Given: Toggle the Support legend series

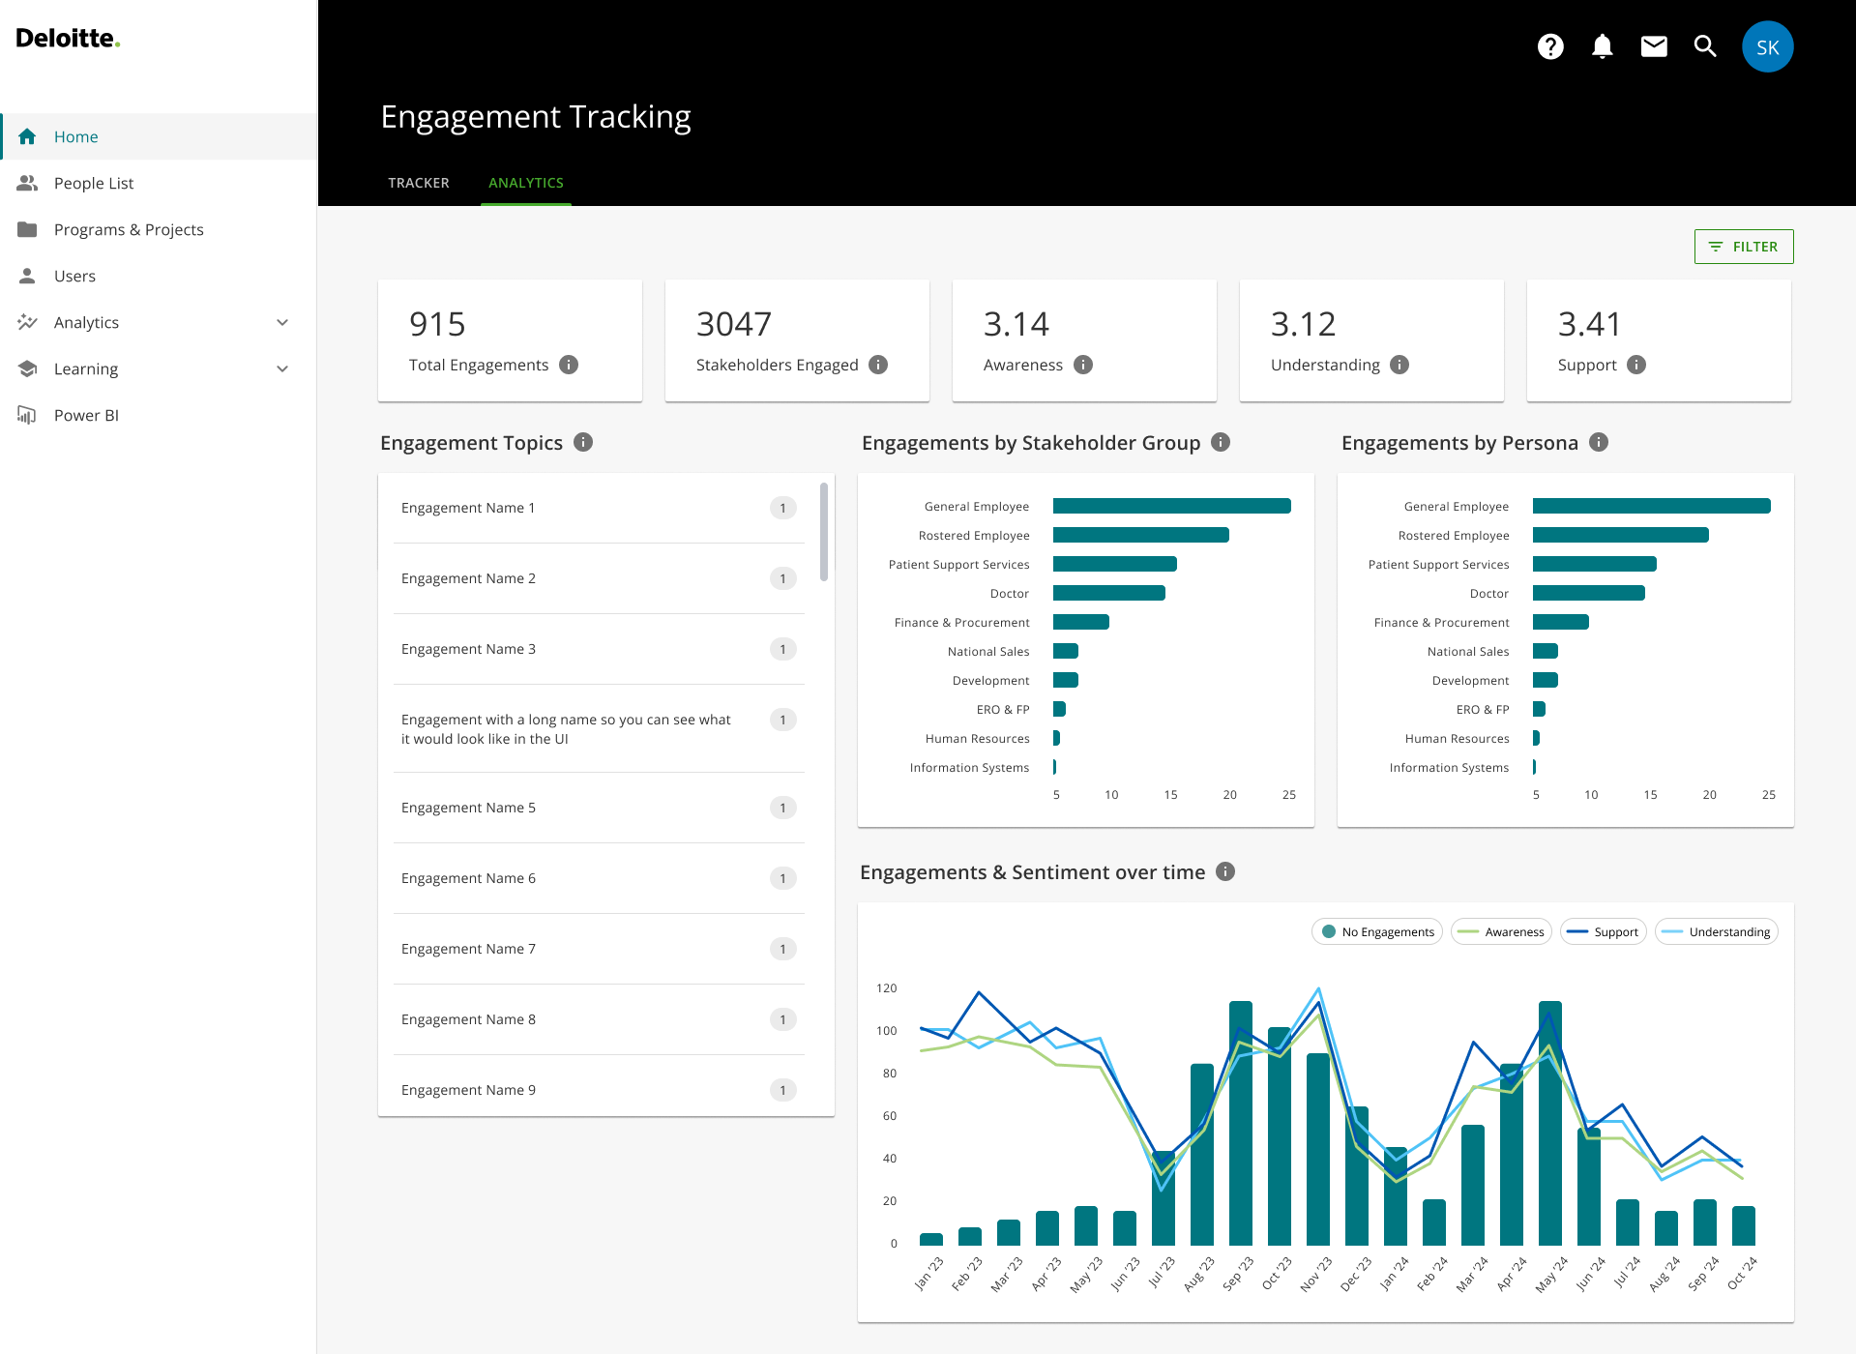Looking at the screenshot, I should coord(1603,931).
